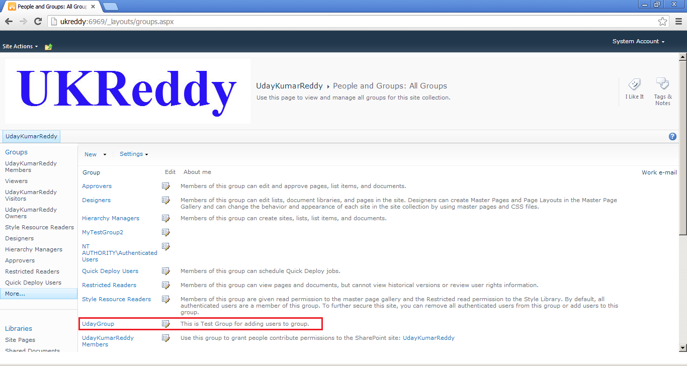Click the Work e-mail column header

tap(659, 172)
